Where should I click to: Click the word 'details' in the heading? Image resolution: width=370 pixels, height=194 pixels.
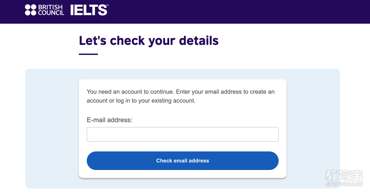coord(199,40)
